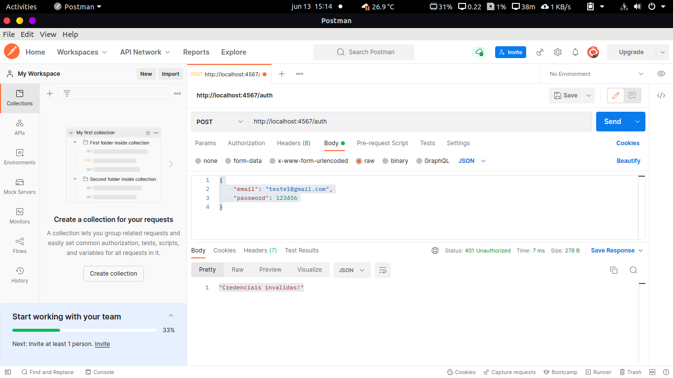The height and width of the screenshot is (378, 673).
Task: Expand the Save button dropdown arrow
Action: click(588, 95)
